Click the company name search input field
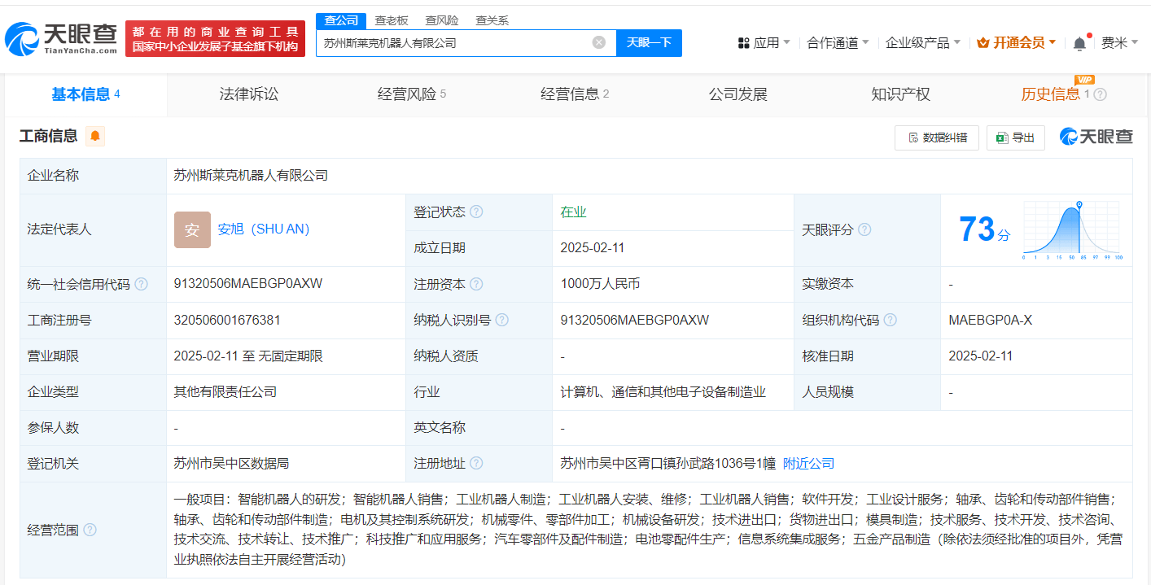The width and height of the screenshot is (1151, 585). coord(452,42)
